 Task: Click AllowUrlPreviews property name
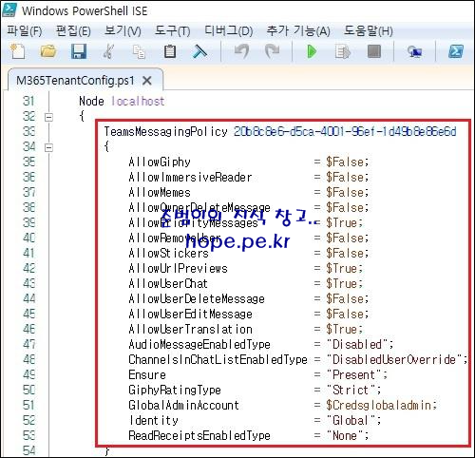[178, 268]
